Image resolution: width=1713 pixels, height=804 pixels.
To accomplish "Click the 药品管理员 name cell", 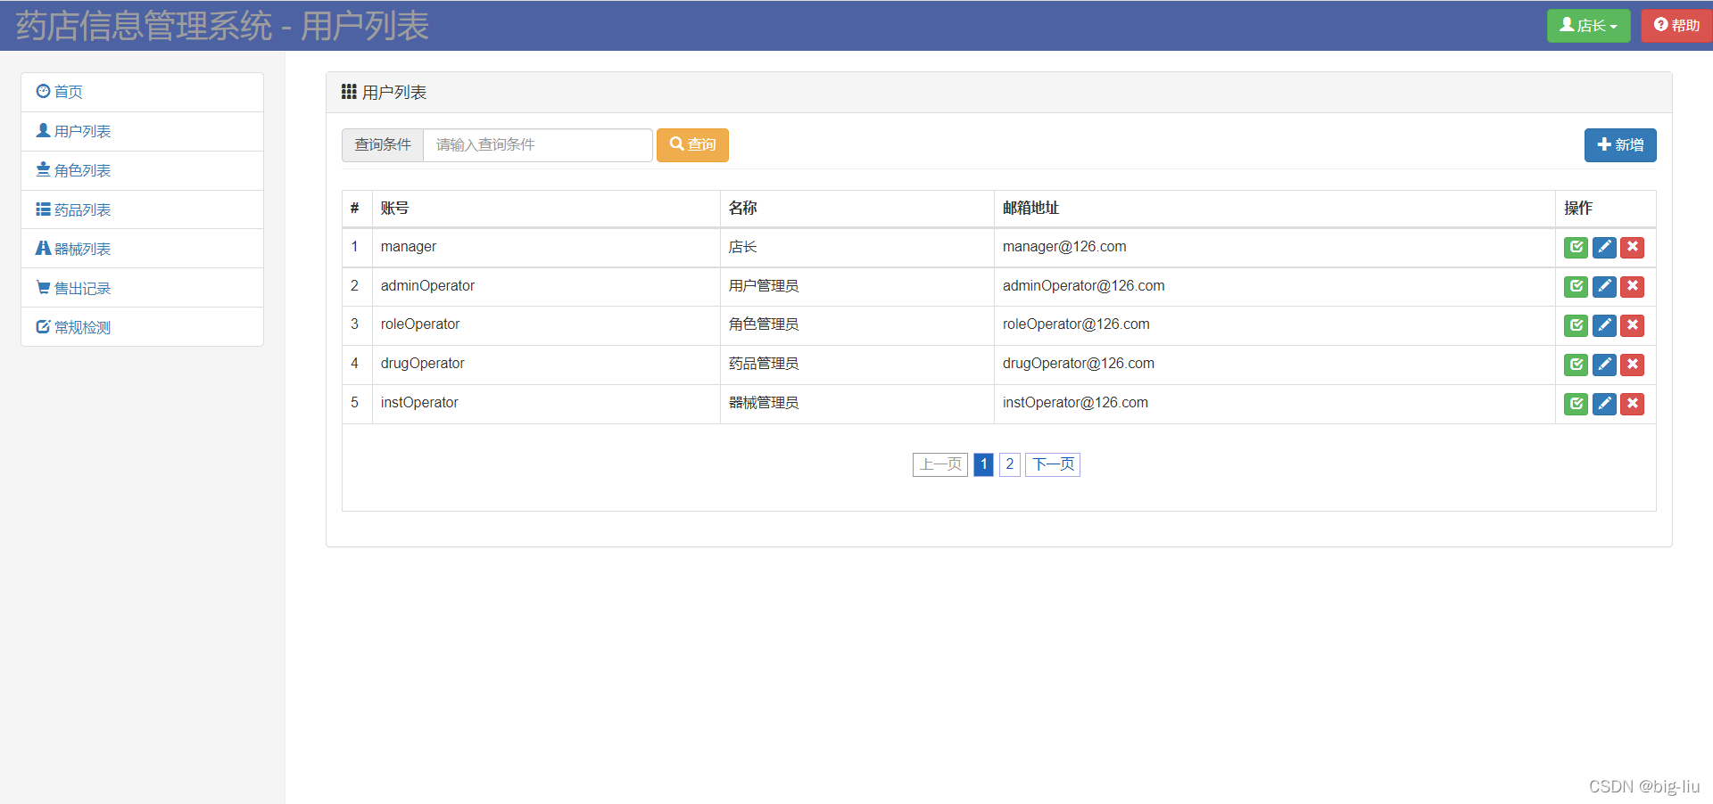I will point(856,364).
